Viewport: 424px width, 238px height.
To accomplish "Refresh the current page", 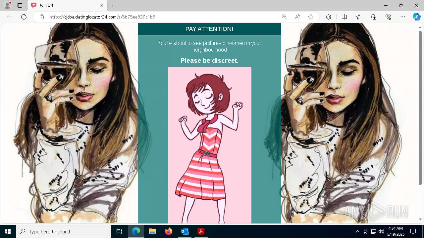I will 24,17.
